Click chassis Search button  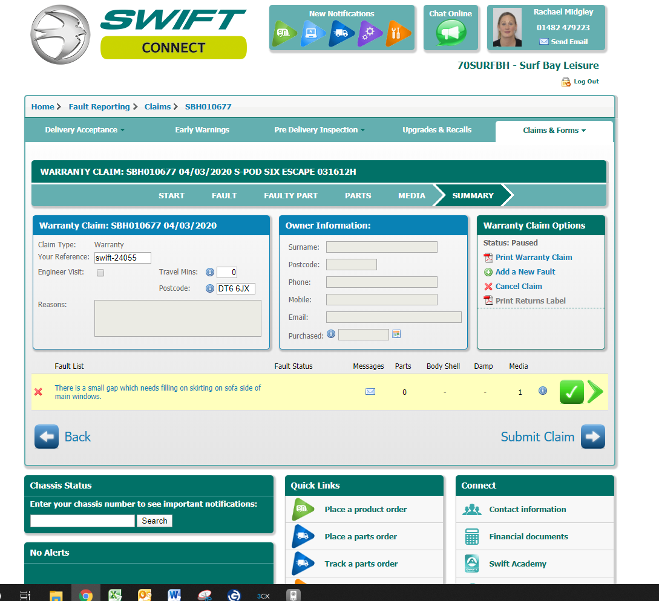pyautogui.click(x=155, y=521)
